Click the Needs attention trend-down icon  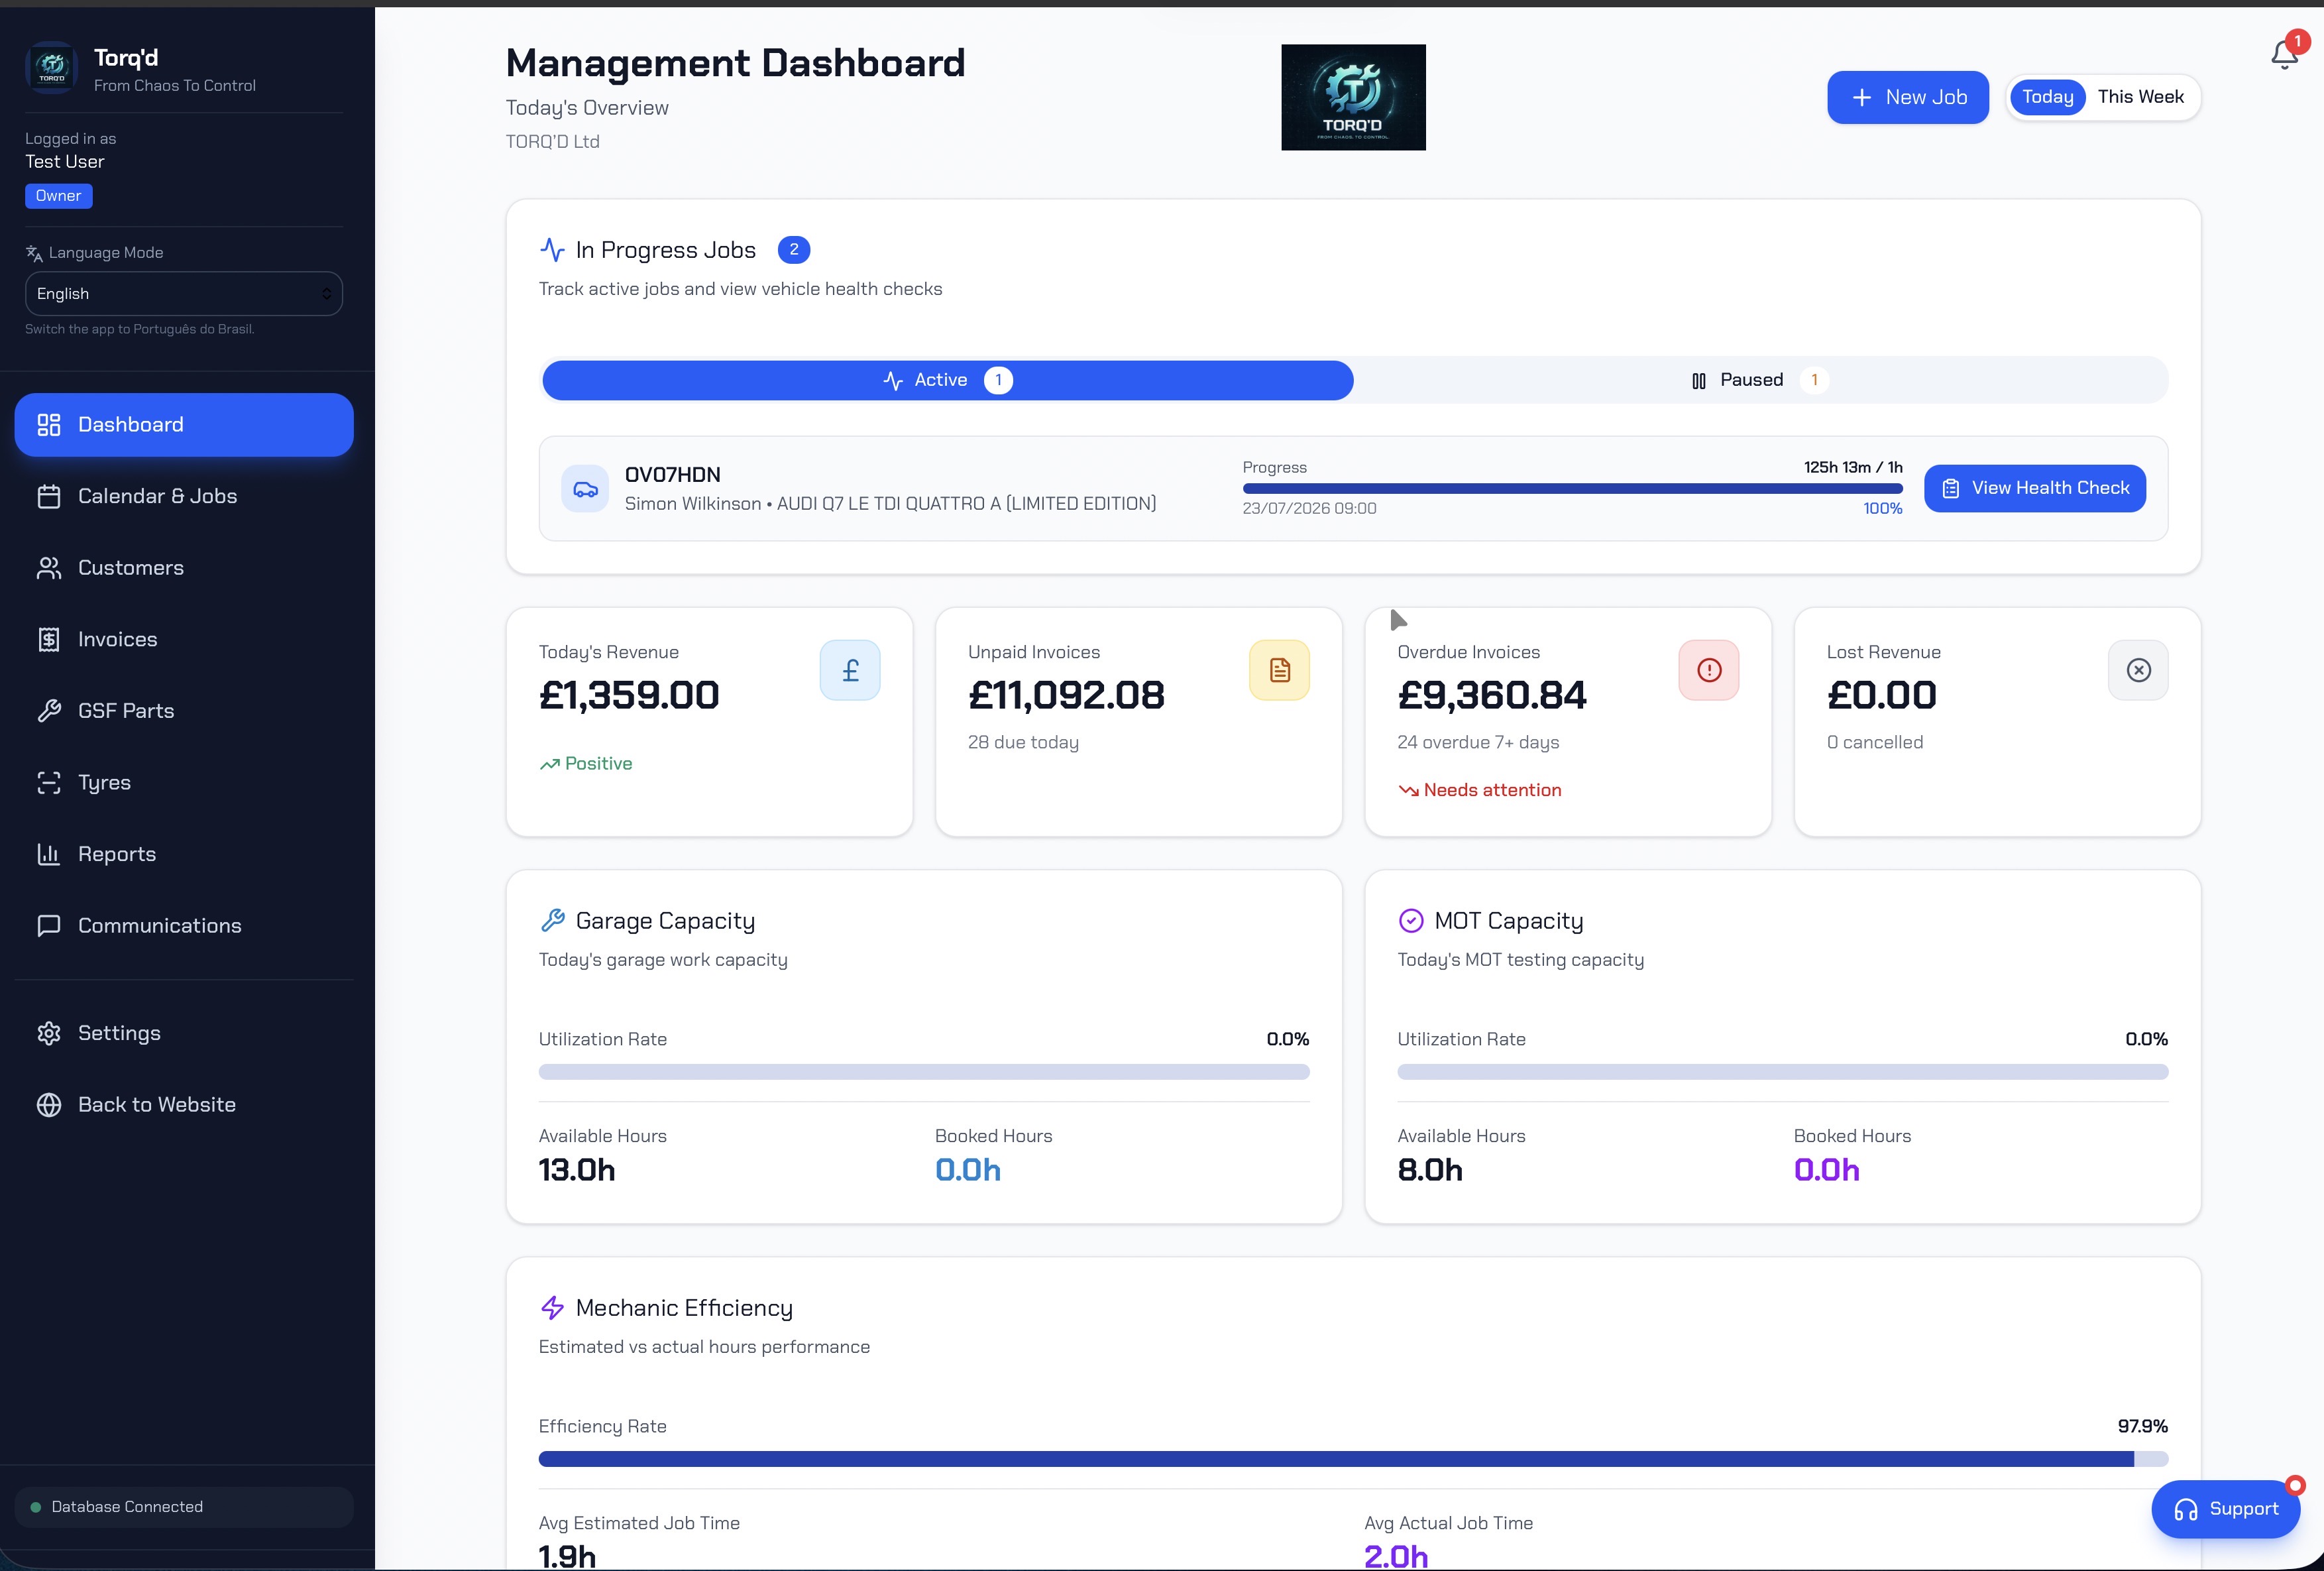pos(1408,791)
